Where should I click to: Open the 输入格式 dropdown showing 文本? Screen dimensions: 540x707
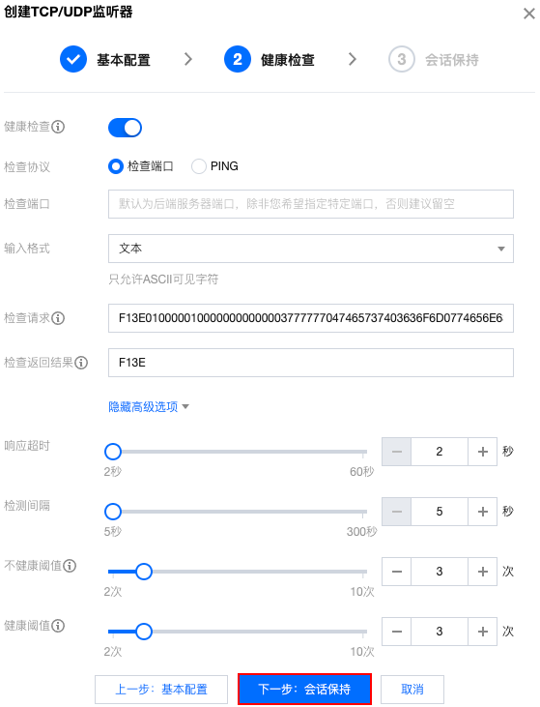(311, 249)
